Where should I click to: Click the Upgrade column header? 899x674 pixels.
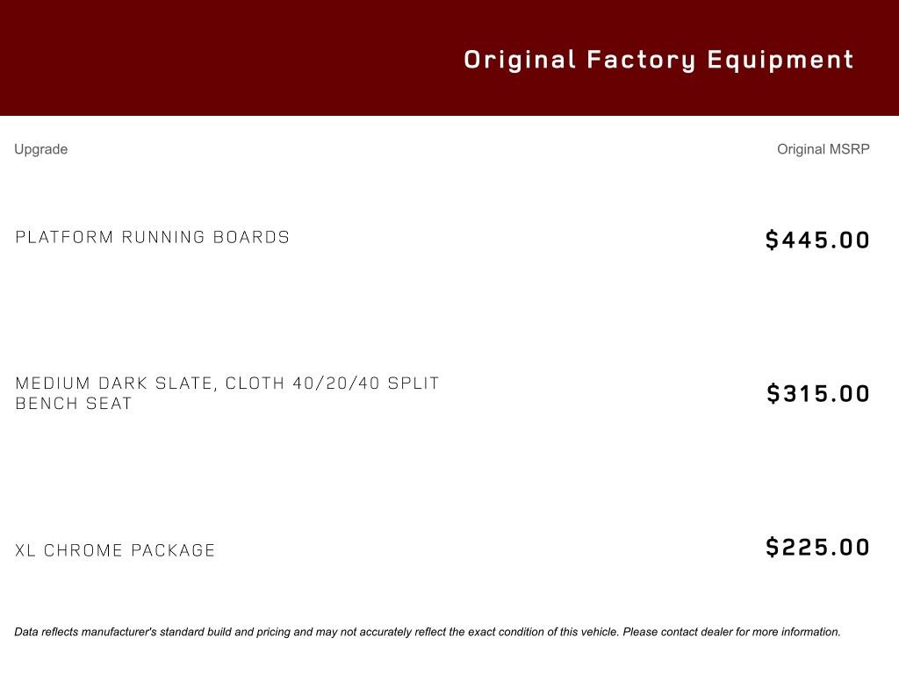click(40, 149)
